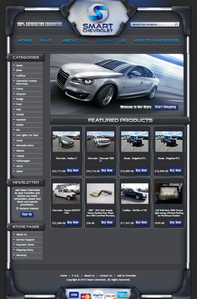
Task: Buy Now for the $22,712.00 Malibu LT
Action: click(73, 171)
